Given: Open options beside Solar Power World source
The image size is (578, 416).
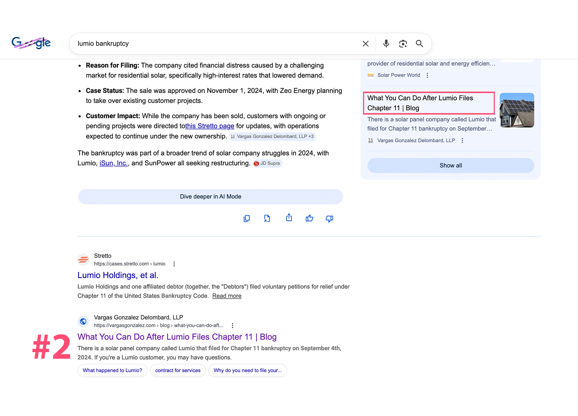Looking at the screenshot, I should point(427,75).
